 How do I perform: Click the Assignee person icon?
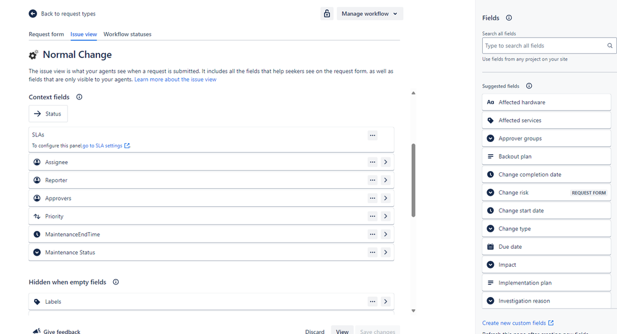37,162
